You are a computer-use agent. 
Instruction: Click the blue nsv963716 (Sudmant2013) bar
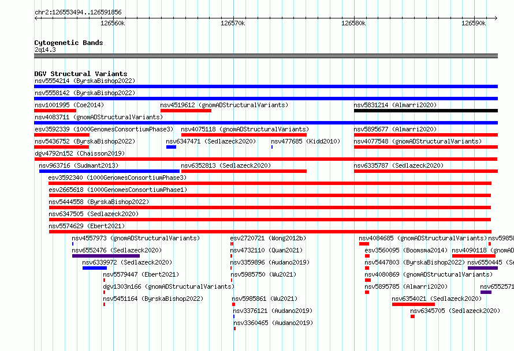tap(110, 171)
